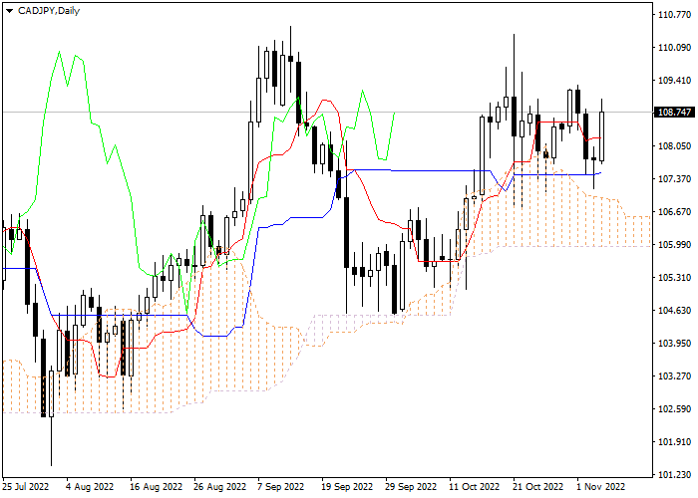The height and width of the screenshot is (498, 698).
Task: Select the 11 Oct 2022 date label
Action: pos(475,487)
